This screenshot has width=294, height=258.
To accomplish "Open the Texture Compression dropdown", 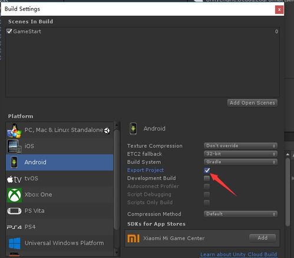I will (x=240, y=146).
